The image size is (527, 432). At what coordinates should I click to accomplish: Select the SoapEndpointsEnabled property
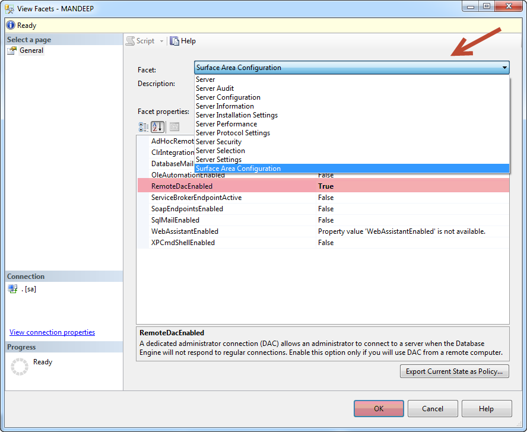[187, 209]
